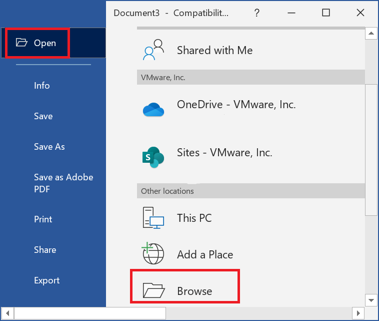Select Shared with Me label
379x321 pixels.
(x=214, y=50)
